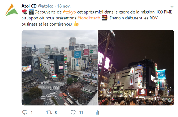The height and width of the screenshot is (117, 178).
Task: Open the #tokyo hashtag link
Action: point(69,12)
